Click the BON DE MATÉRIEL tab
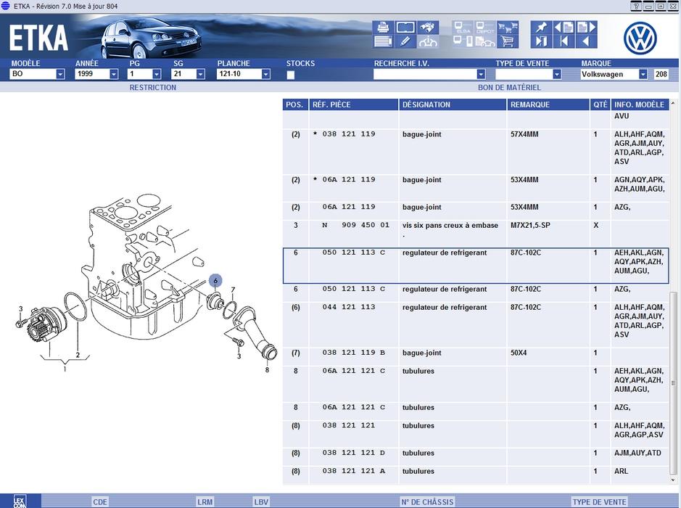 (509, 87)
